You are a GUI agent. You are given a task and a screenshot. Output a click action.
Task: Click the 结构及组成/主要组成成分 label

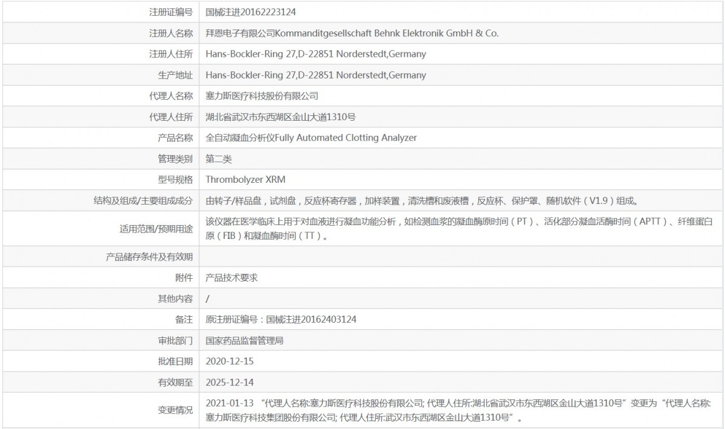[x=143, y=201]
